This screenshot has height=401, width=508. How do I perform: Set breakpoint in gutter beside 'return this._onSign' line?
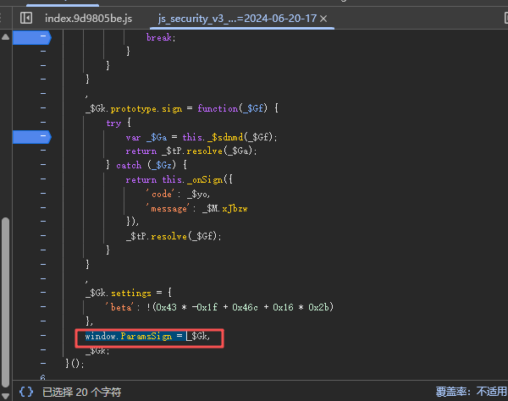tap(43, 179)
